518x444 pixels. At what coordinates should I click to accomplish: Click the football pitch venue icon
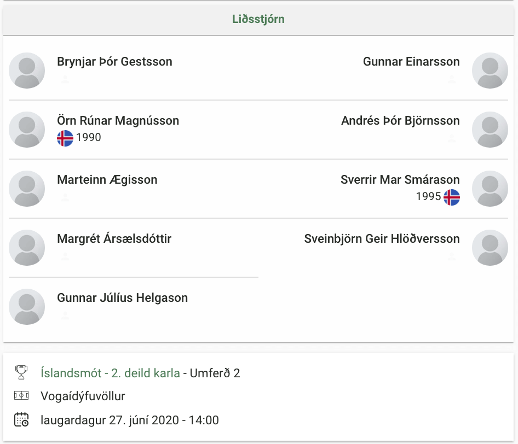(x=21, y=395)
